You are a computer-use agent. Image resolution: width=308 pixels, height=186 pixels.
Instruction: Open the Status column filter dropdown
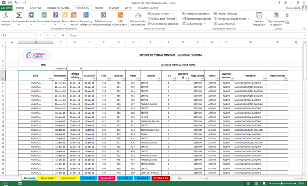[218, 79]
